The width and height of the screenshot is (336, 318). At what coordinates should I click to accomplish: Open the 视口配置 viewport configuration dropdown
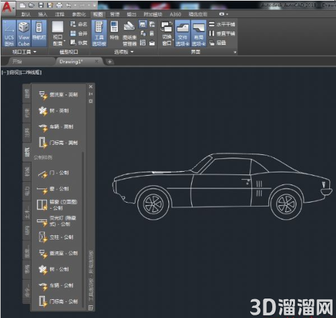pyautogui.click(x=58, y=34)
